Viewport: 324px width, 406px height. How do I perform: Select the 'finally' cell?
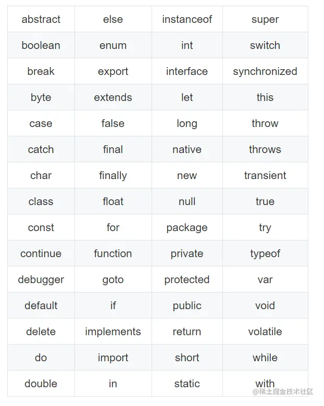coord(113,175)
